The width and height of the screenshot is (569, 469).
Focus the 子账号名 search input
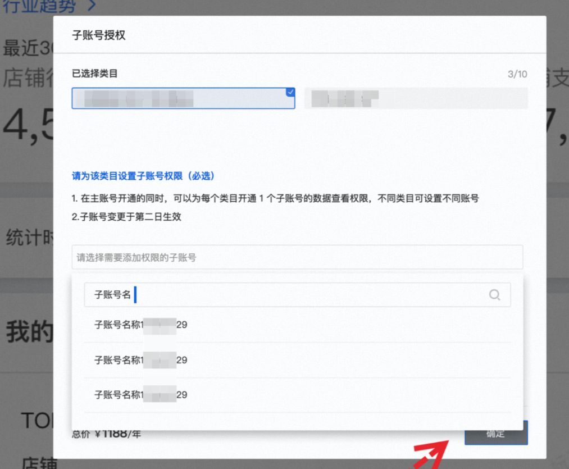pyautogui.click(x=297, y=295)
